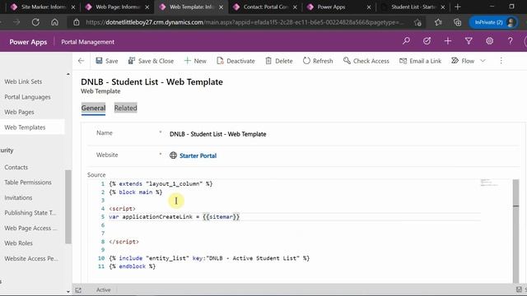Expand the Flow dropdown chevron
The image size is (527, 296).
483,61
